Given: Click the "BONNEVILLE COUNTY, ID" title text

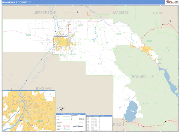Looking at the screenshot, I should [17, 2].
